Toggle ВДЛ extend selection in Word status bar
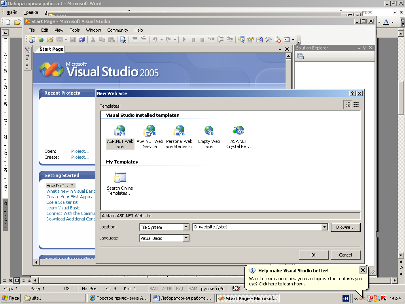This screenshot has width=405, height=304. point(180,289)
